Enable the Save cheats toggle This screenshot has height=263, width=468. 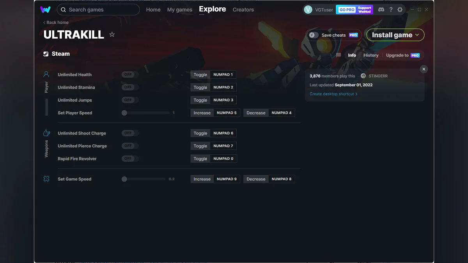[314, 35]
